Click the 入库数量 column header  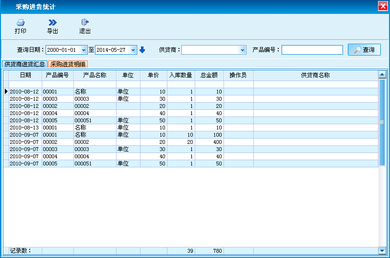[x=181, y=75]
